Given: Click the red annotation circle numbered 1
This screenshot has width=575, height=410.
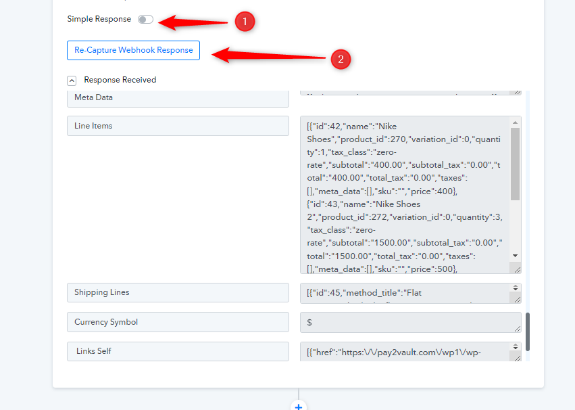Looking at the screenshot, I should [x=244, y=22].
